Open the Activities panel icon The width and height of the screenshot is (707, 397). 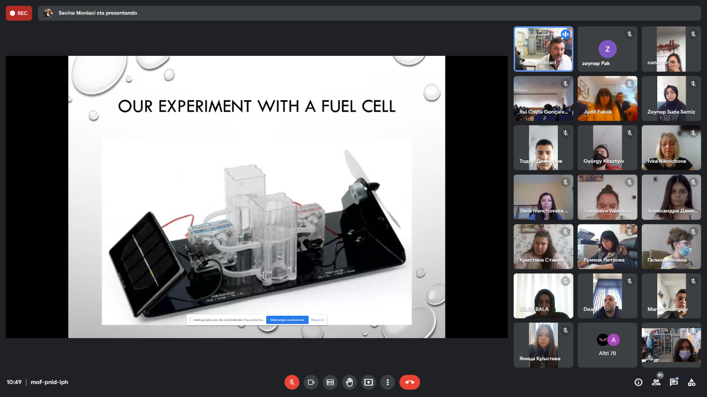[691, 382]
